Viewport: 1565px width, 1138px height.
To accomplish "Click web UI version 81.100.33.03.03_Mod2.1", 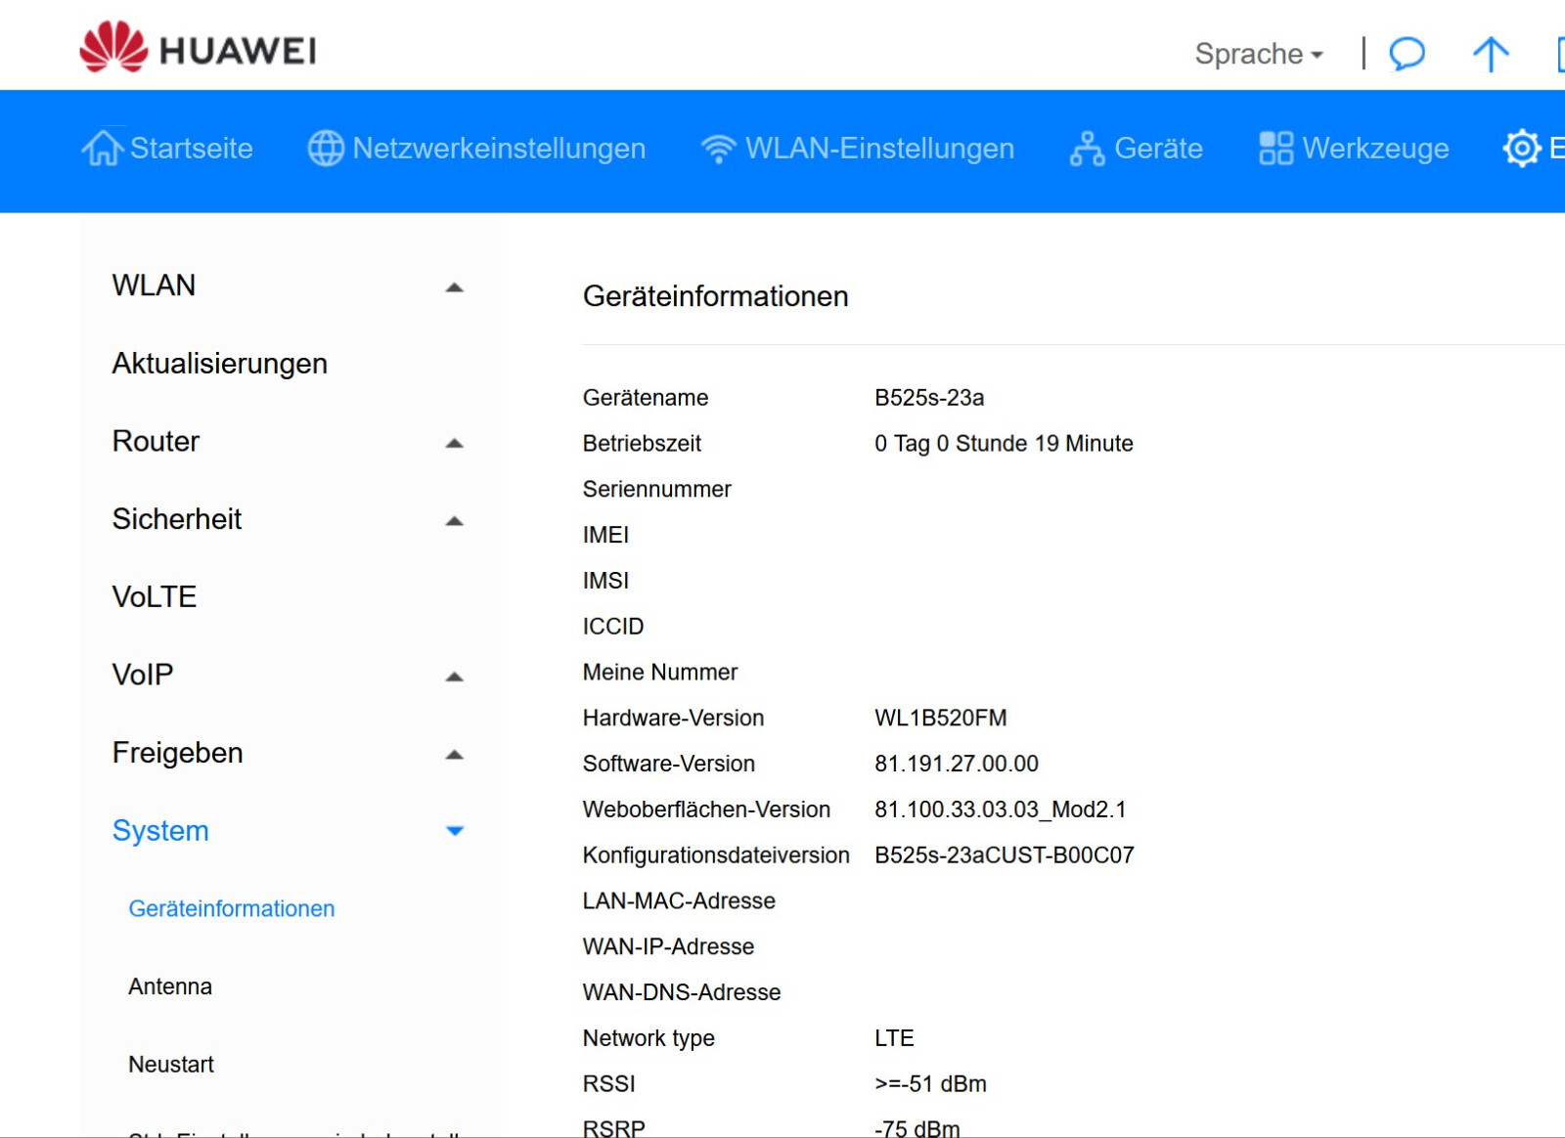I will click(1001, 810).
